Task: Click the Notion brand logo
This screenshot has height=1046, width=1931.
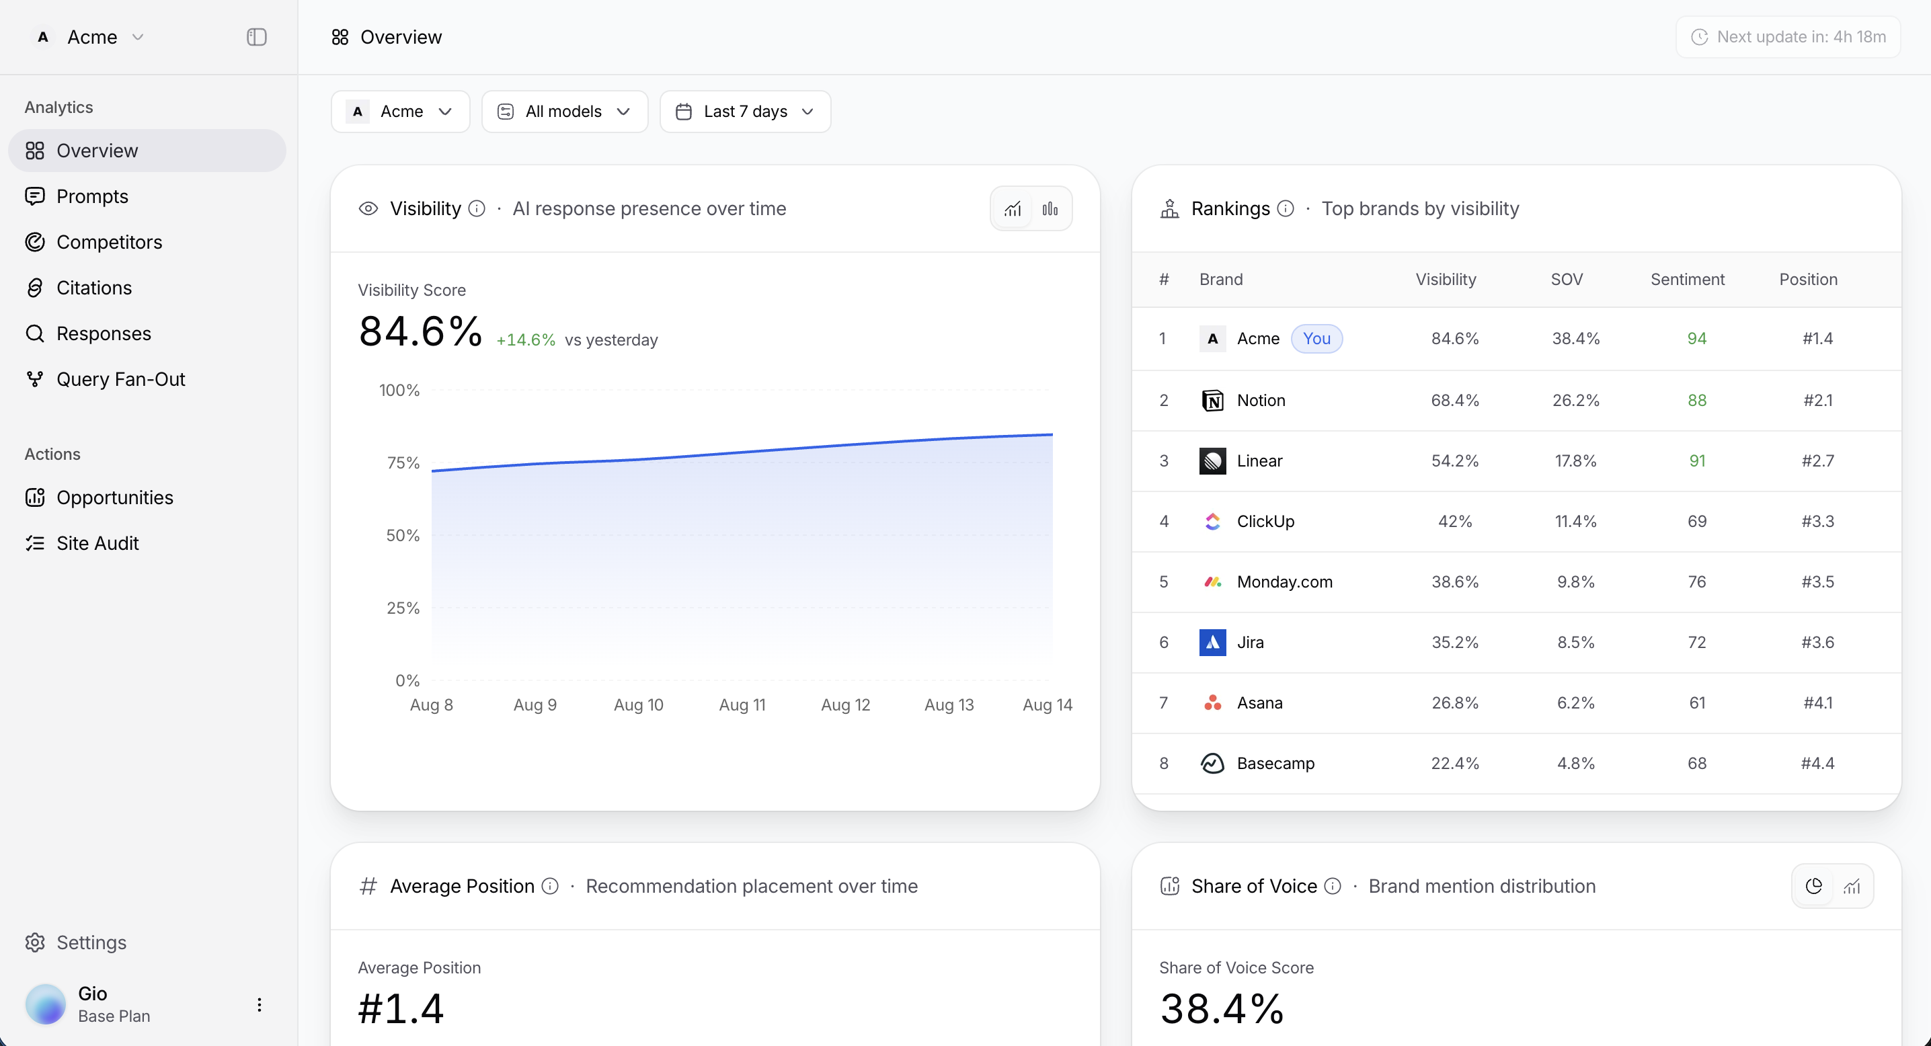Action: click(x=1213, y=401)
